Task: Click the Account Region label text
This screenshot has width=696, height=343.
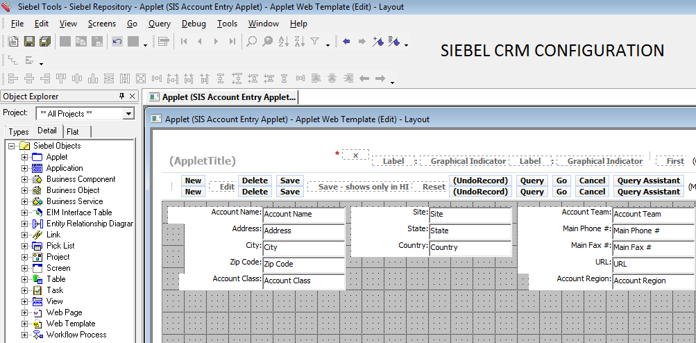Action: pos(584,278)
